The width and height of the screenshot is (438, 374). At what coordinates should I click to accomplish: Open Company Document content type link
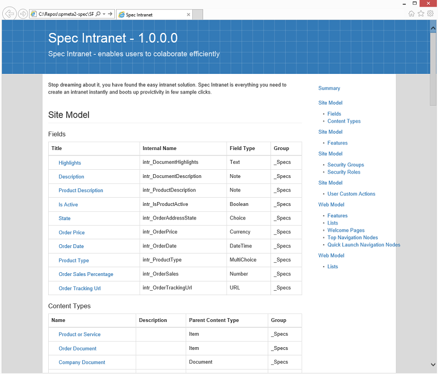pyautogui.click(x=82, y=363)
